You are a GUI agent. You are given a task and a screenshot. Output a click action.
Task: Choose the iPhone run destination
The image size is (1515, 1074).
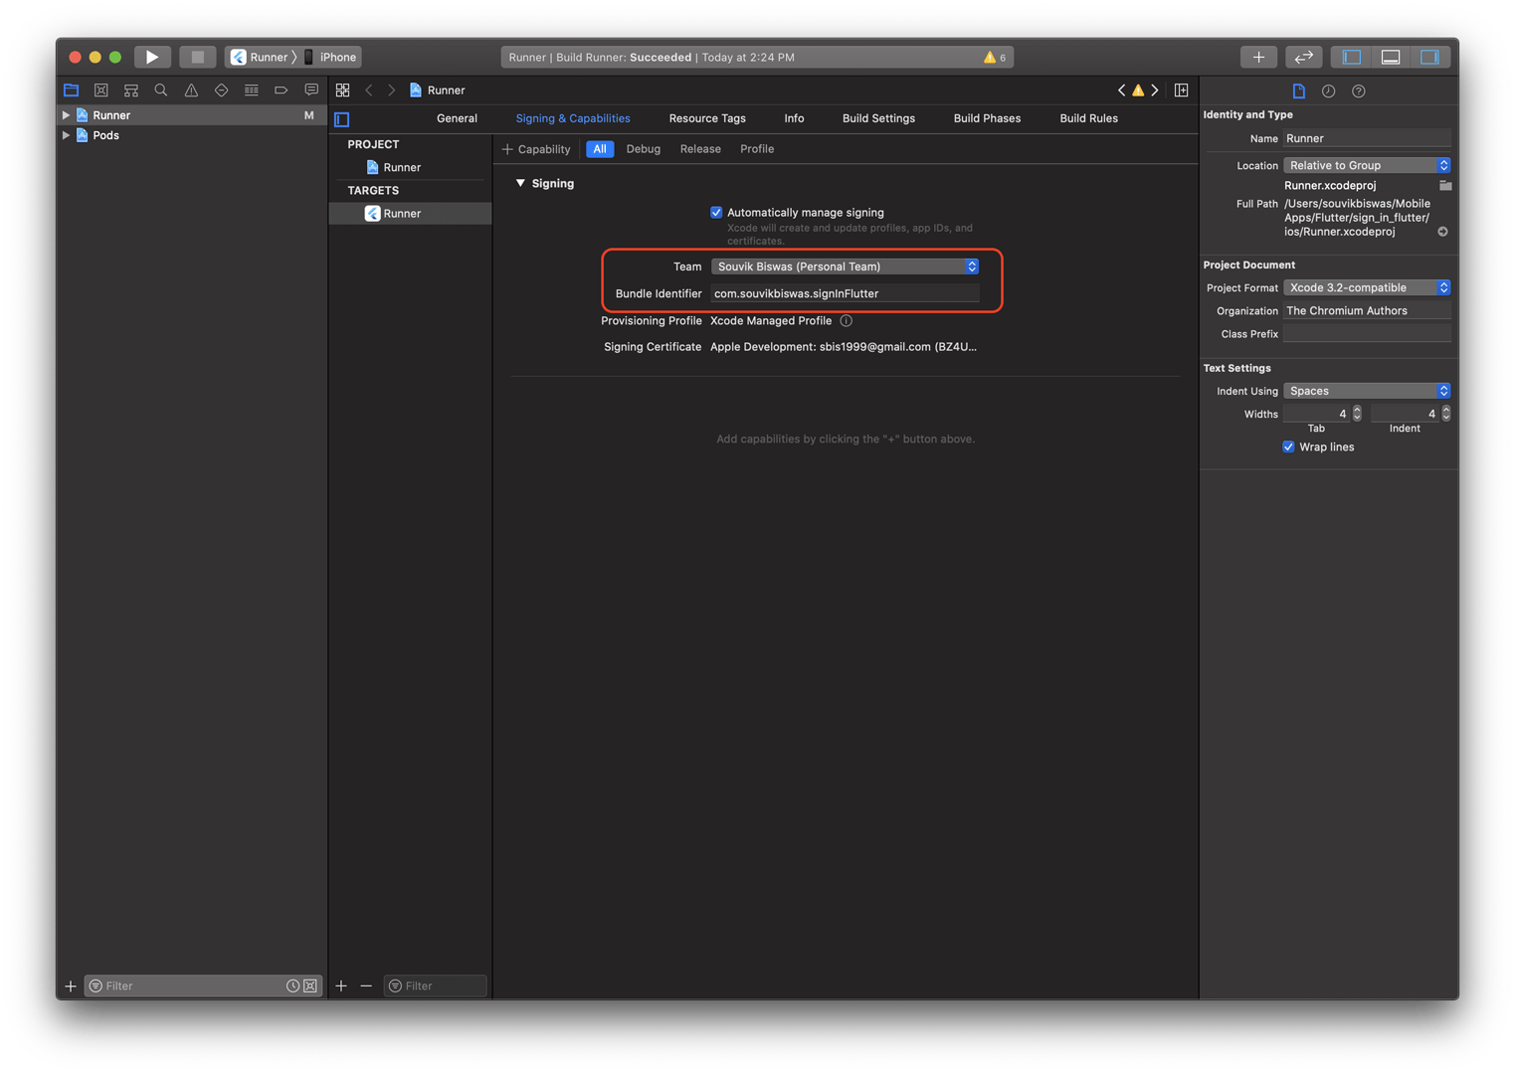(x=331, y=57)
